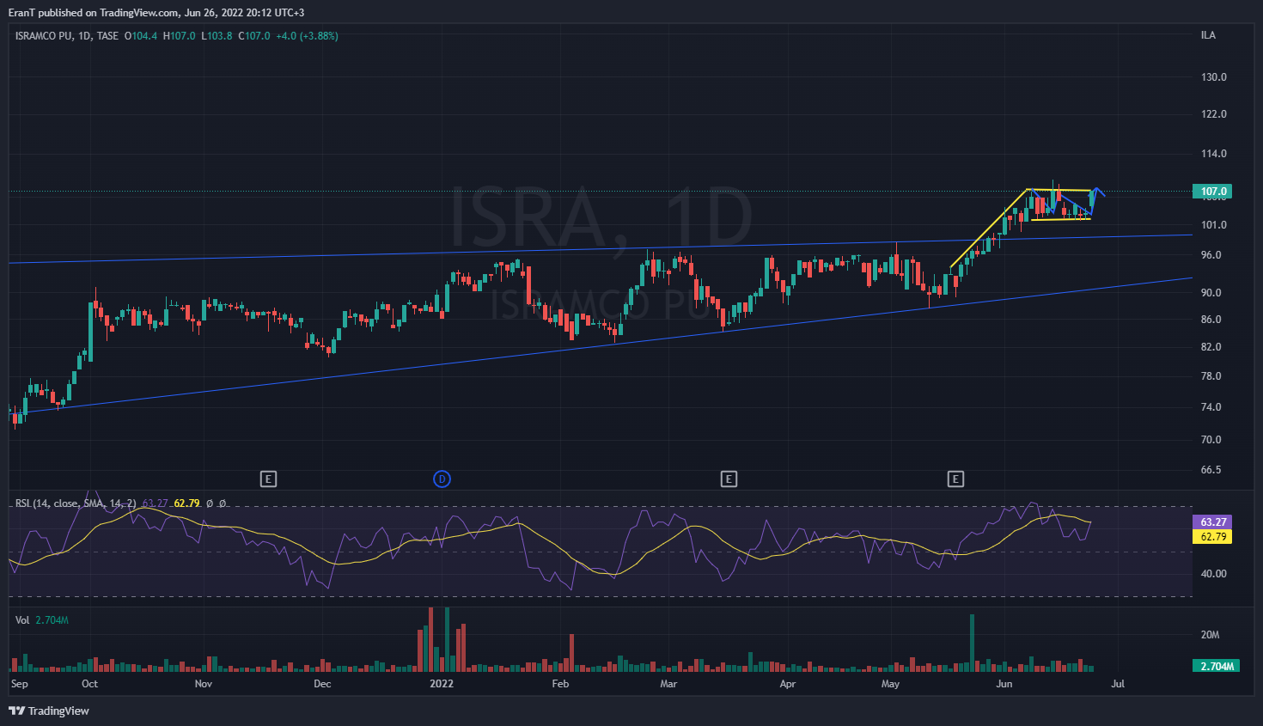Image resolution: width=1263 pixels, height=726 pixels.
Task: Click the green 107.0 current price label
Action: pyautogui.click(x=1213, y=192)
